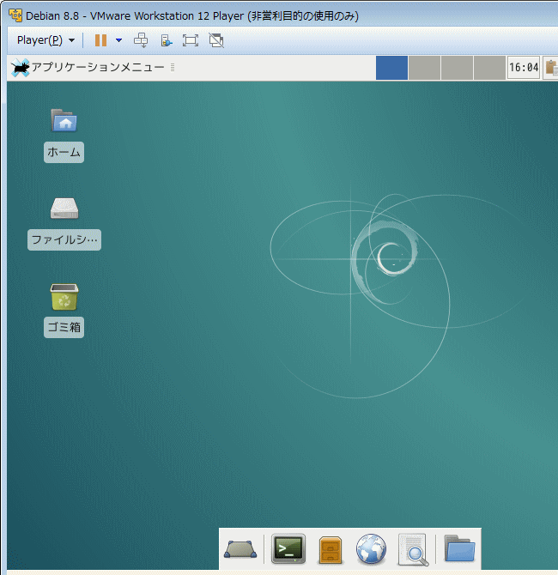Open the Xfce Applications menu (アプリケーションメニュー)
This screenshot has height=575, width=558.
click(x=88, y=68)
